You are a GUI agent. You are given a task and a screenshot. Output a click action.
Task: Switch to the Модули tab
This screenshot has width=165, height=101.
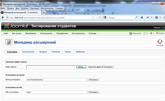[x=43, y=52]
